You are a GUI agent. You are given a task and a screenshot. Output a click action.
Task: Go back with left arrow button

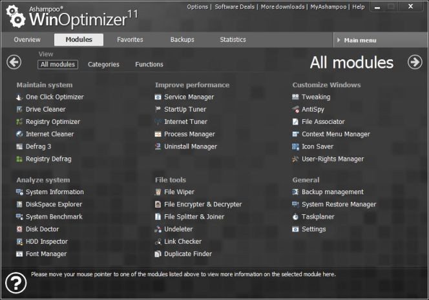coord(14,62)
